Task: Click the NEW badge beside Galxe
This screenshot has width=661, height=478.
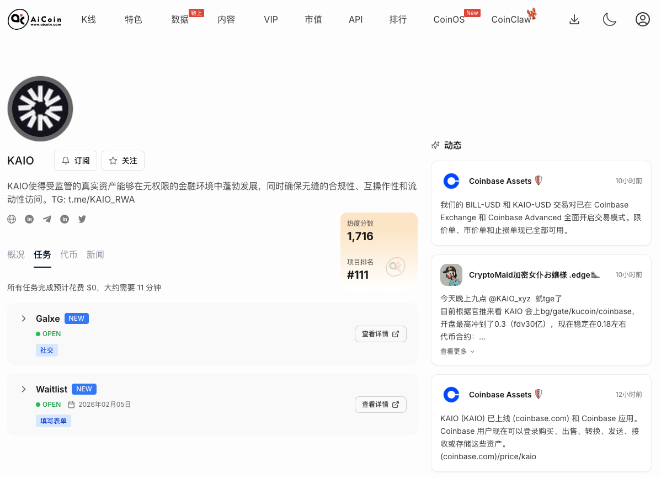Action: click(76, 318)
